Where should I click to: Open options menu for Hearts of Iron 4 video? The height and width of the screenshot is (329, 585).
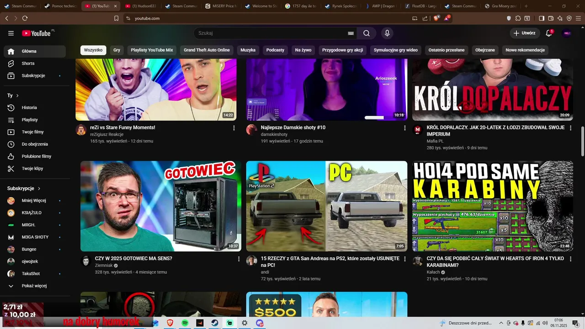point(570,259)
